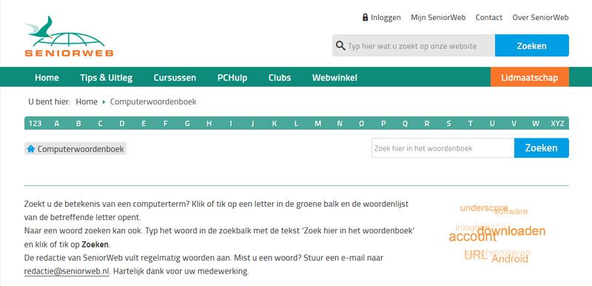Open Mijn SeniorWeb
Viewport: 592px width, 286px height.
[438, 17]
